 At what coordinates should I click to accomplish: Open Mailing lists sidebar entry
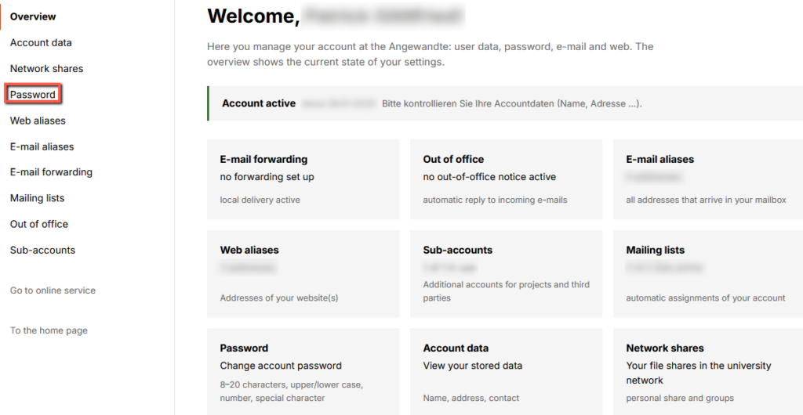(x=38, y=198)
